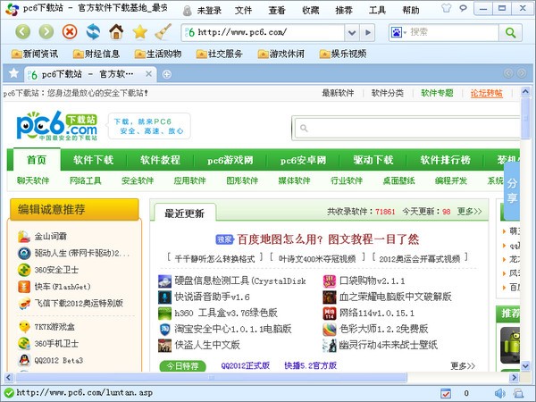Open the 推荐 menu
536x402 pixels.
pyautogui.click(x=344, y=11)
